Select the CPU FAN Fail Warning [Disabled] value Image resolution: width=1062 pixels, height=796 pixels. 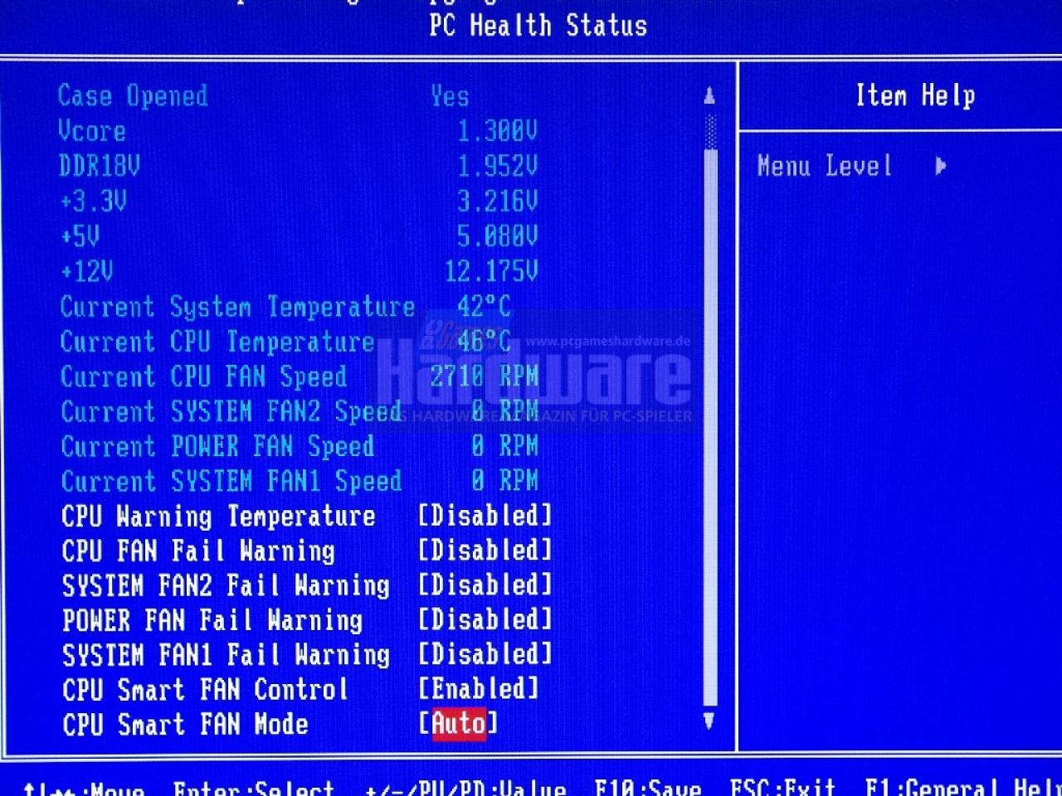click(x=485, y=551)
